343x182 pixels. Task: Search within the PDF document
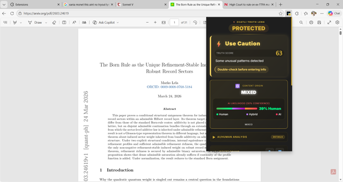coord(301,22)
